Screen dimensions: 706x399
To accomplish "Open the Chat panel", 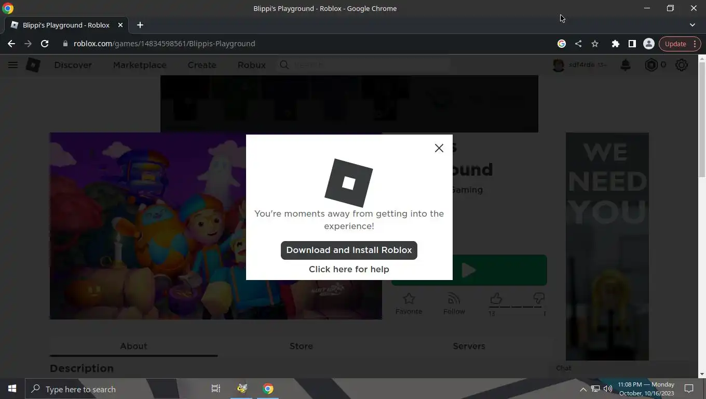I will pos(563,368).
